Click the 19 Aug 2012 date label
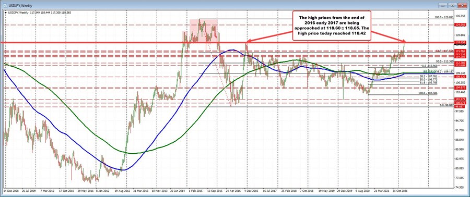470x197 pixels. (x=123, y=190)
